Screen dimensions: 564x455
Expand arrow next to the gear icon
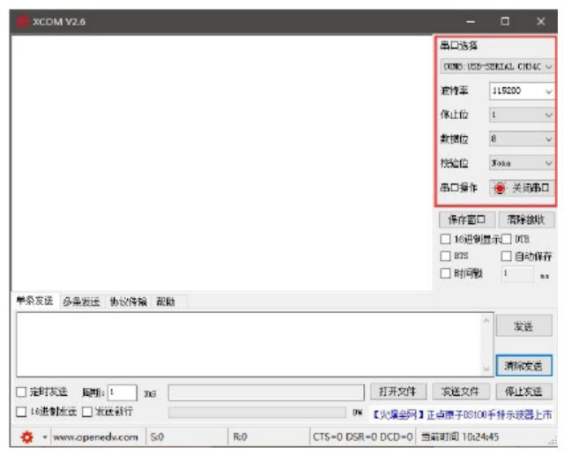click(45, 437)
